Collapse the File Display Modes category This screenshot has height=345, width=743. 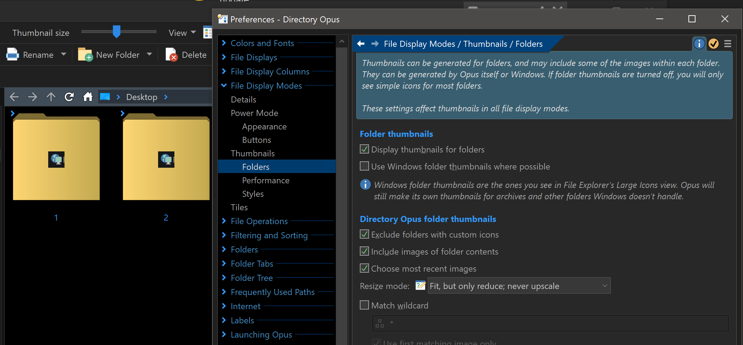point(224,85)
